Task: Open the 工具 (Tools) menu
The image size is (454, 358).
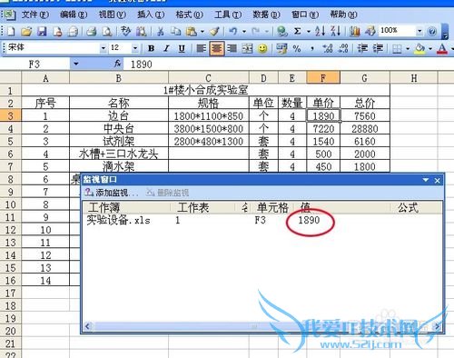Action: point(228,15)
